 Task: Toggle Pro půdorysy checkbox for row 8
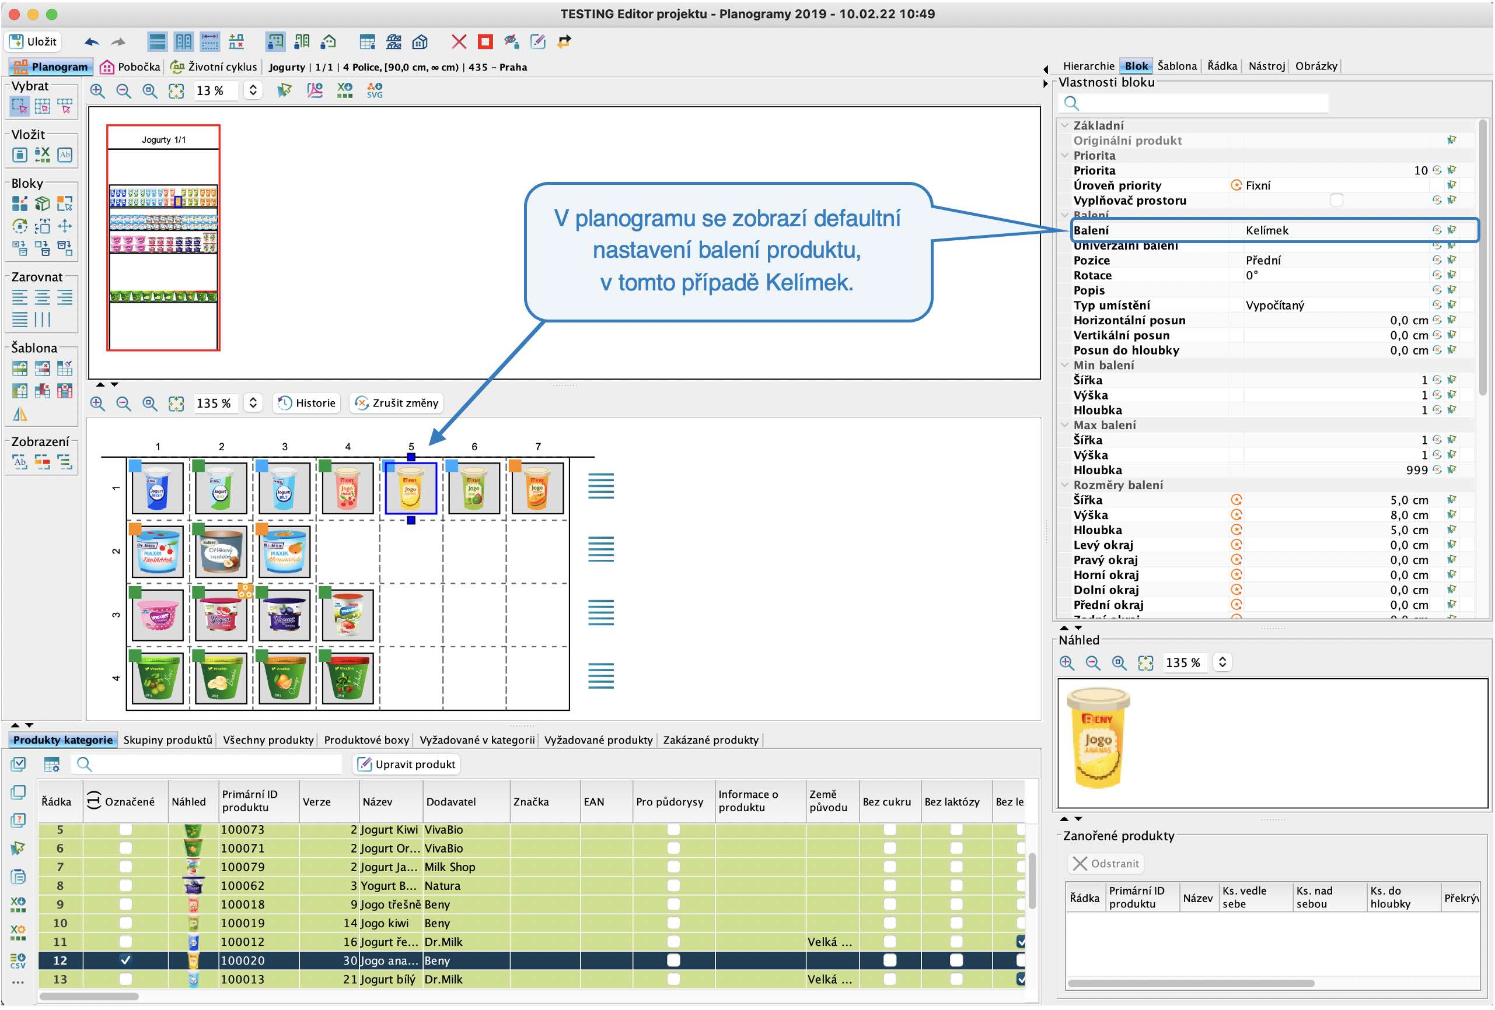(673, 885)
